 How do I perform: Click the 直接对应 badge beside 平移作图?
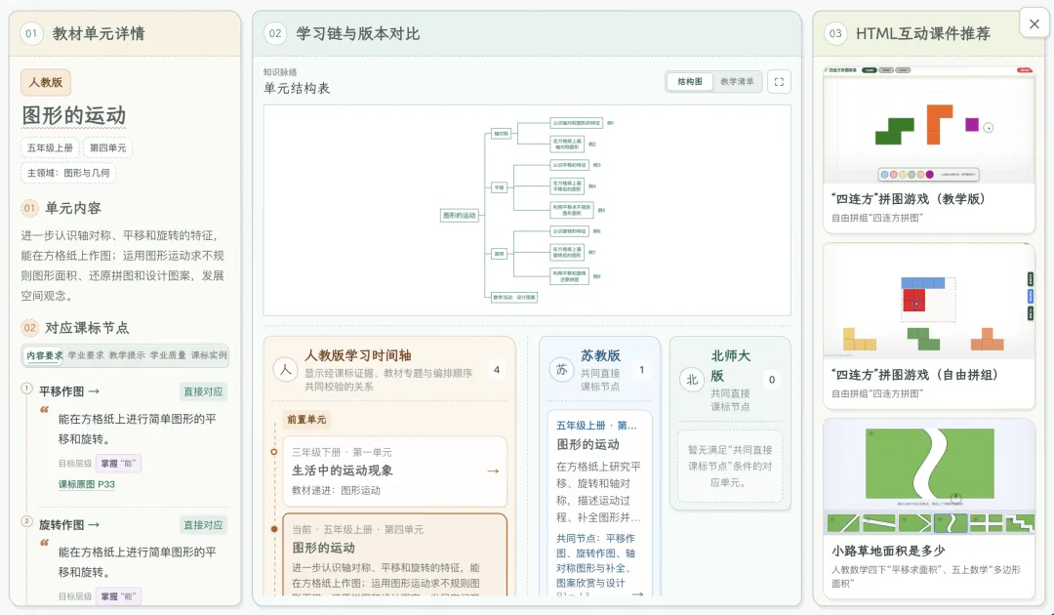click(203, 391)
